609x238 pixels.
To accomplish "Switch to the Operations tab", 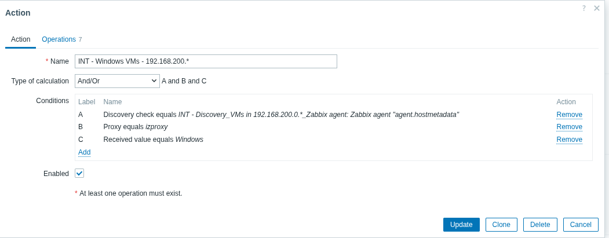I will pos(59,39).
